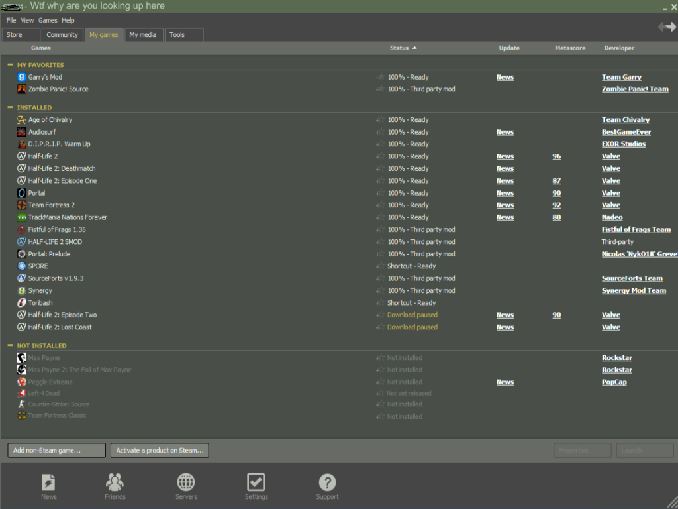
Task: Click the Team Fortress Classic icon
Action: 22,416
